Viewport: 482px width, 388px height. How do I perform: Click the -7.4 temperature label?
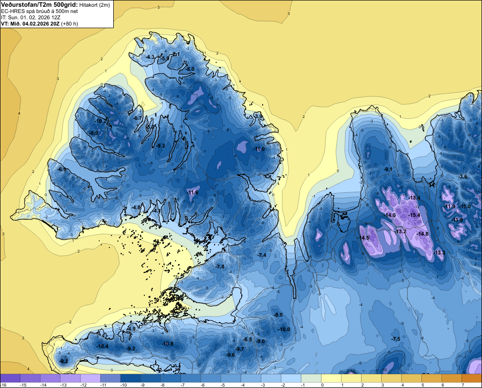[x=262, y=255]
